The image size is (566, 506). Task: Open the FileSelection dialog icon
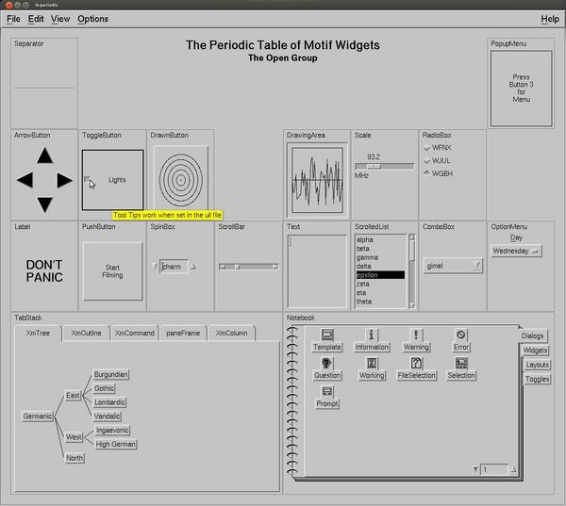click(416, 368)
